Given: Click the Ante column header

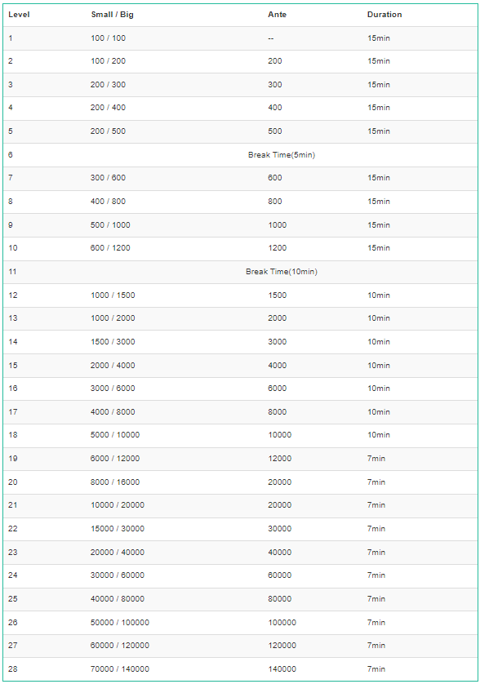Looking at the screenshot, I should [277, 15].
